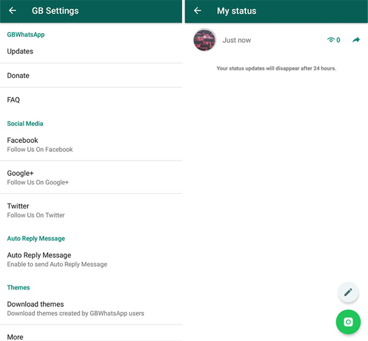The height and width of the screenshot is (341, 368).
Task: Tap the share arrow beside the status
Action: (356, 40)
